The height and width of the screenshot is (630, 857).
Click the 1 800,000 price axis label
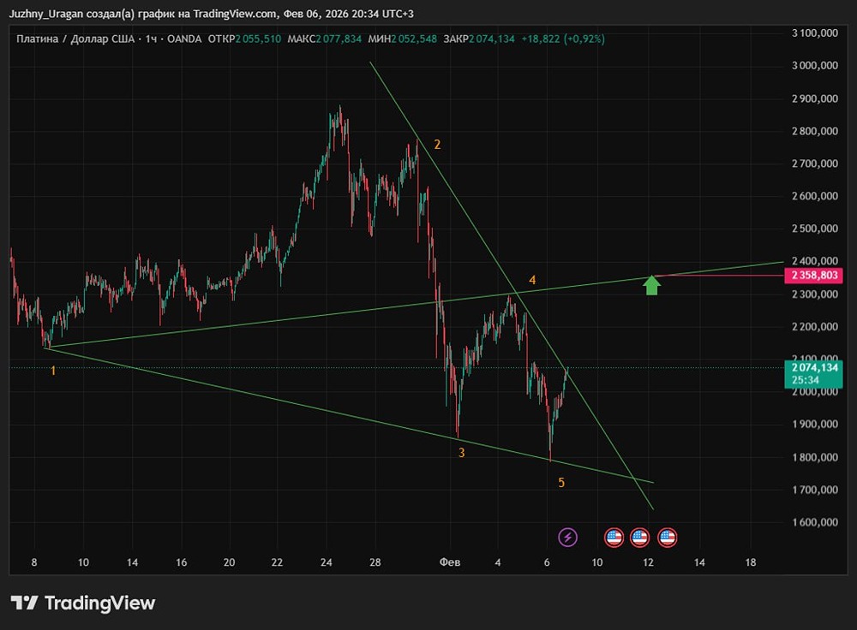coord(815,457)
